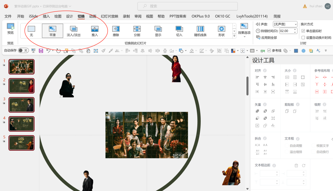Click align-left icon in 对齐 section
Viewport: 333px width, 191px height.
(257, 77)
